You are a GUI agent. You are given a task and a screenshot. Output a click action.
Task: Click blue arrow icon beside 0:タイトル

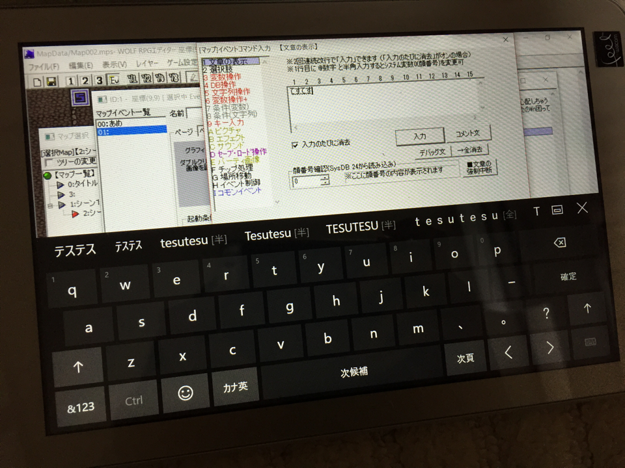[x=61, y=185]
